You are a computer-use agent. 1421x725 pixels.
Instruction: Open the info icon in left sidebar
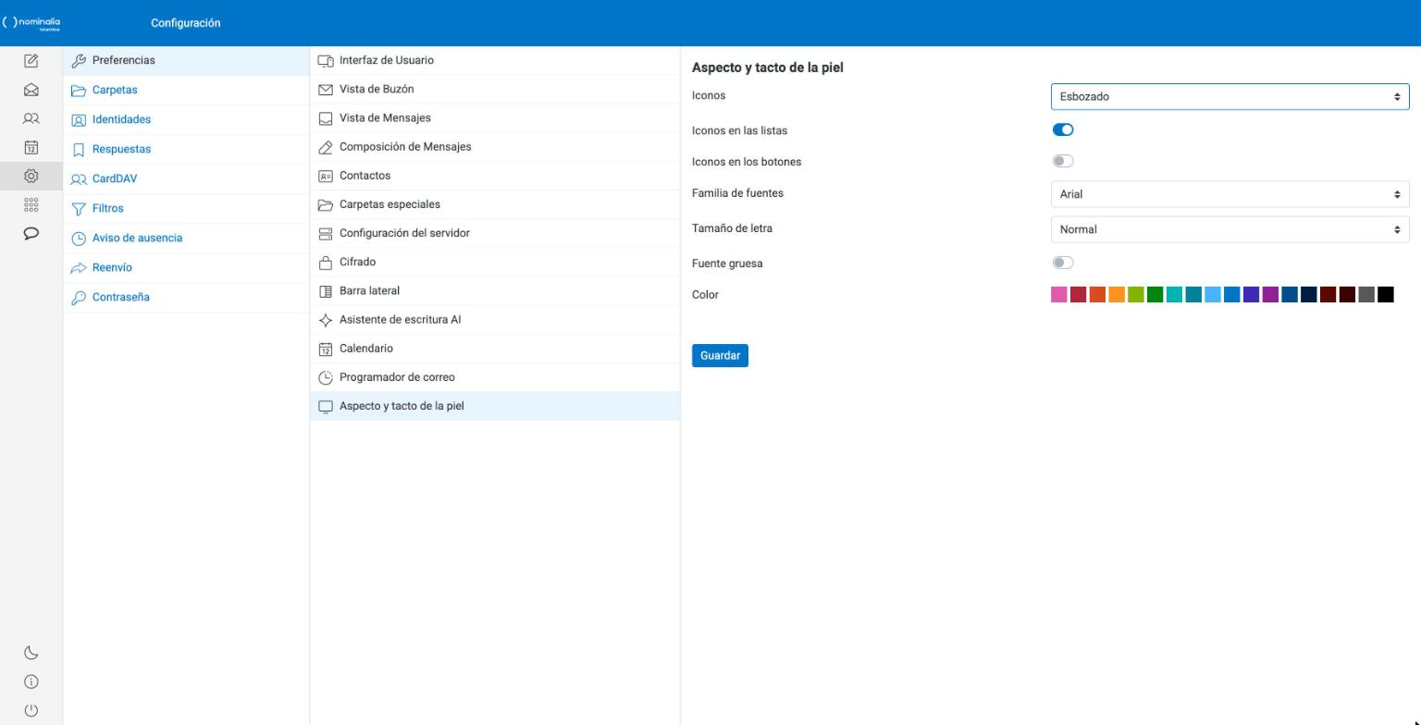[x=31, y=682]
